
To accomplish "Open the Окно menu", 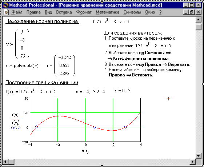I will click(x=150, y=12).
